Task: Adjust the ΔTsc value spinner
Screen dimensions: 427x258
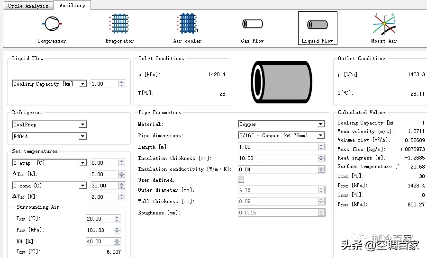Action: [x=122, y=197]
